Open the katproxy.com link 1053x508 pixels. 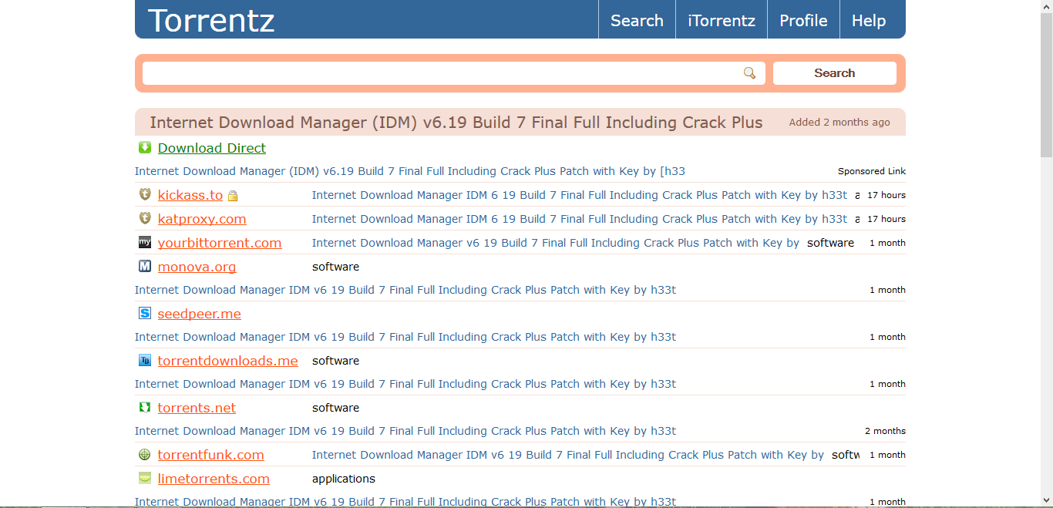202,219
